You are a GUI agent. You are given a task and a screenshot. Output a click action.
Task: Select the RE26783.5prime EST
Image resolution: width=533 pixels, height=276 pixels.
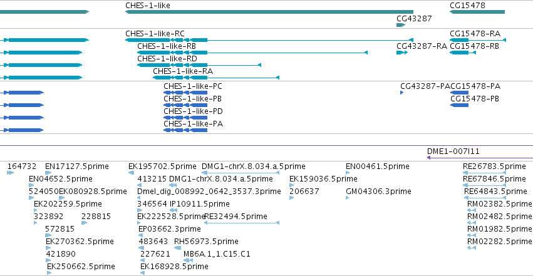pyautogui.click(x=484, y=173)
